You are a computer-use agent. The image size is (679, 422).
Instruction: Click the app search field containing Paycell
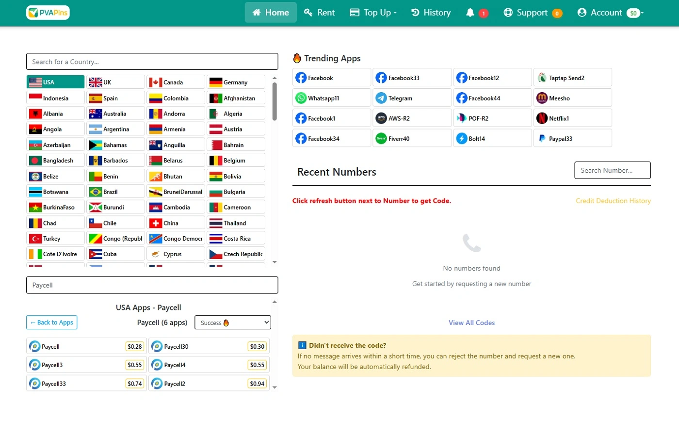(152, 285)
